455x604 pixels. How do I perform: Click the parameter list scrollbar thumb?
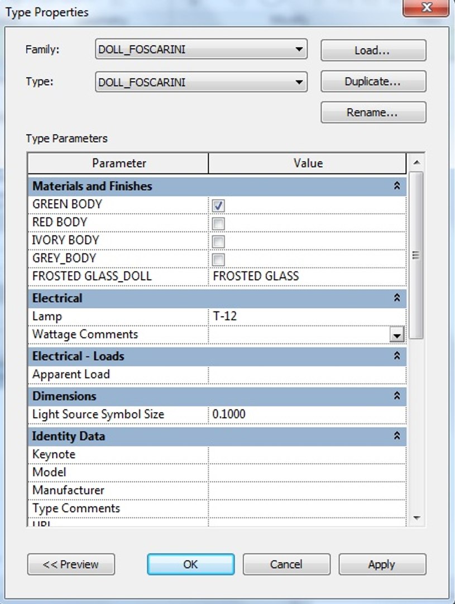point(416,255)
